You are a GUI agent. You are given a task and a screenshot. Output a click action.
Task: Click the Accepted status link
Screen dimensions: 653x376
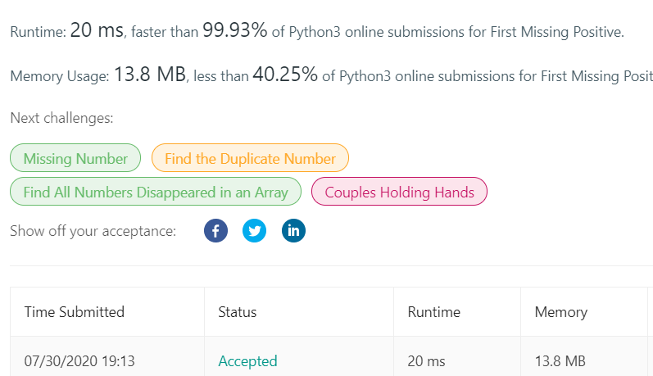247,360
